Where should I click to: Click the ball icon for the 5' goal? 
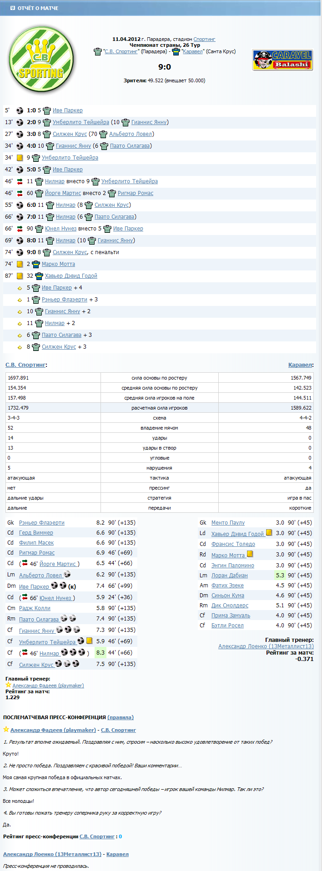[x=20, y=110]
